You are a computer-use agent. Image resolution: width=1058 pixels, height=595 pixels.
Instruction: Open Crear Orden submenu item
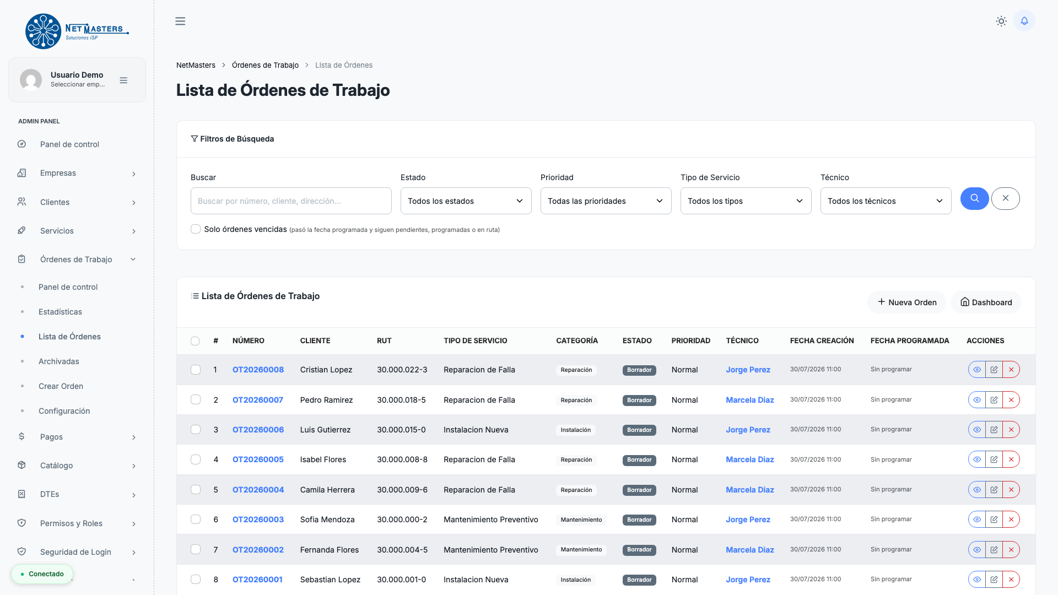tap(61, 386)
